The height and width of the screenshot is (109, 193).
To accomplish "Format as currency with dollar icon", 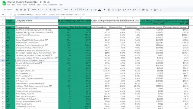I will coord(43,10).
